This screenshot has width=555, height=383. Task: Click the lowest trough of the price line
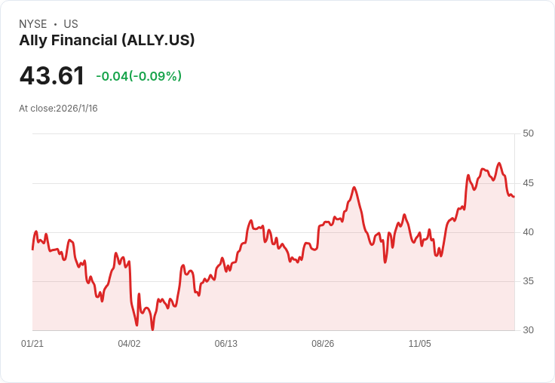point(152,329)
